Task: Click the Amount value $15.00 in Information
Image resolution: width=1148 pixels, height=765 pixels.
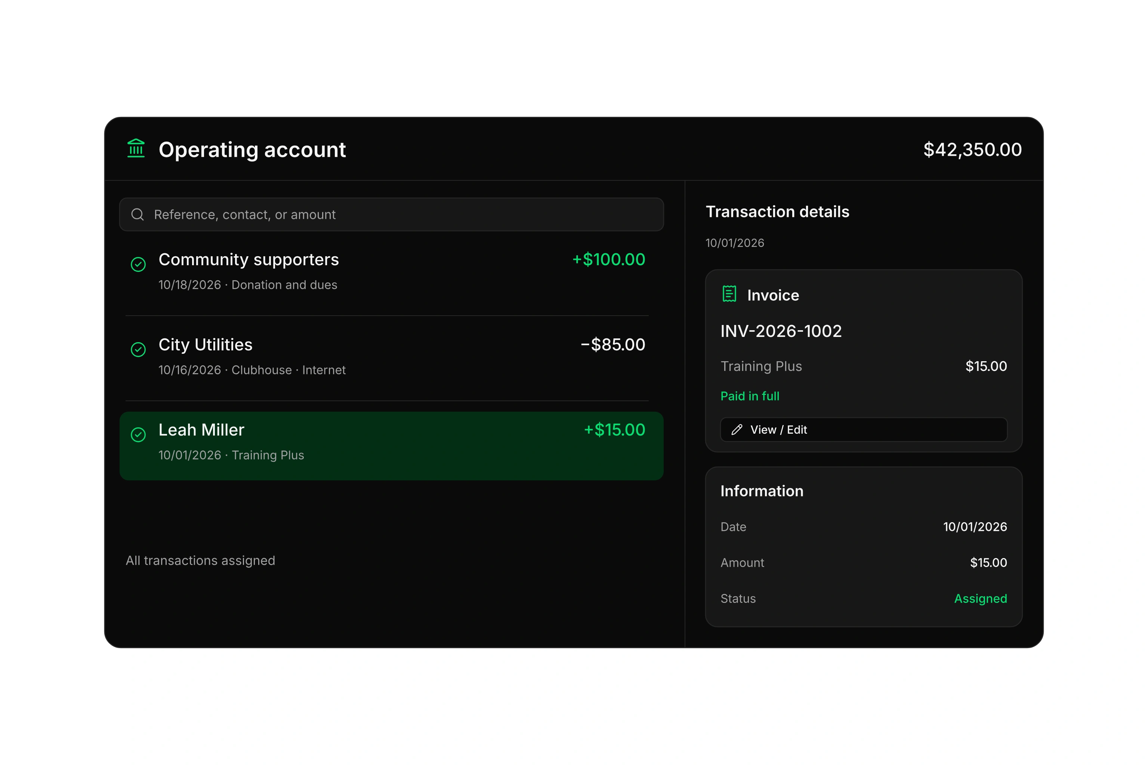Action: coord(988,563)
